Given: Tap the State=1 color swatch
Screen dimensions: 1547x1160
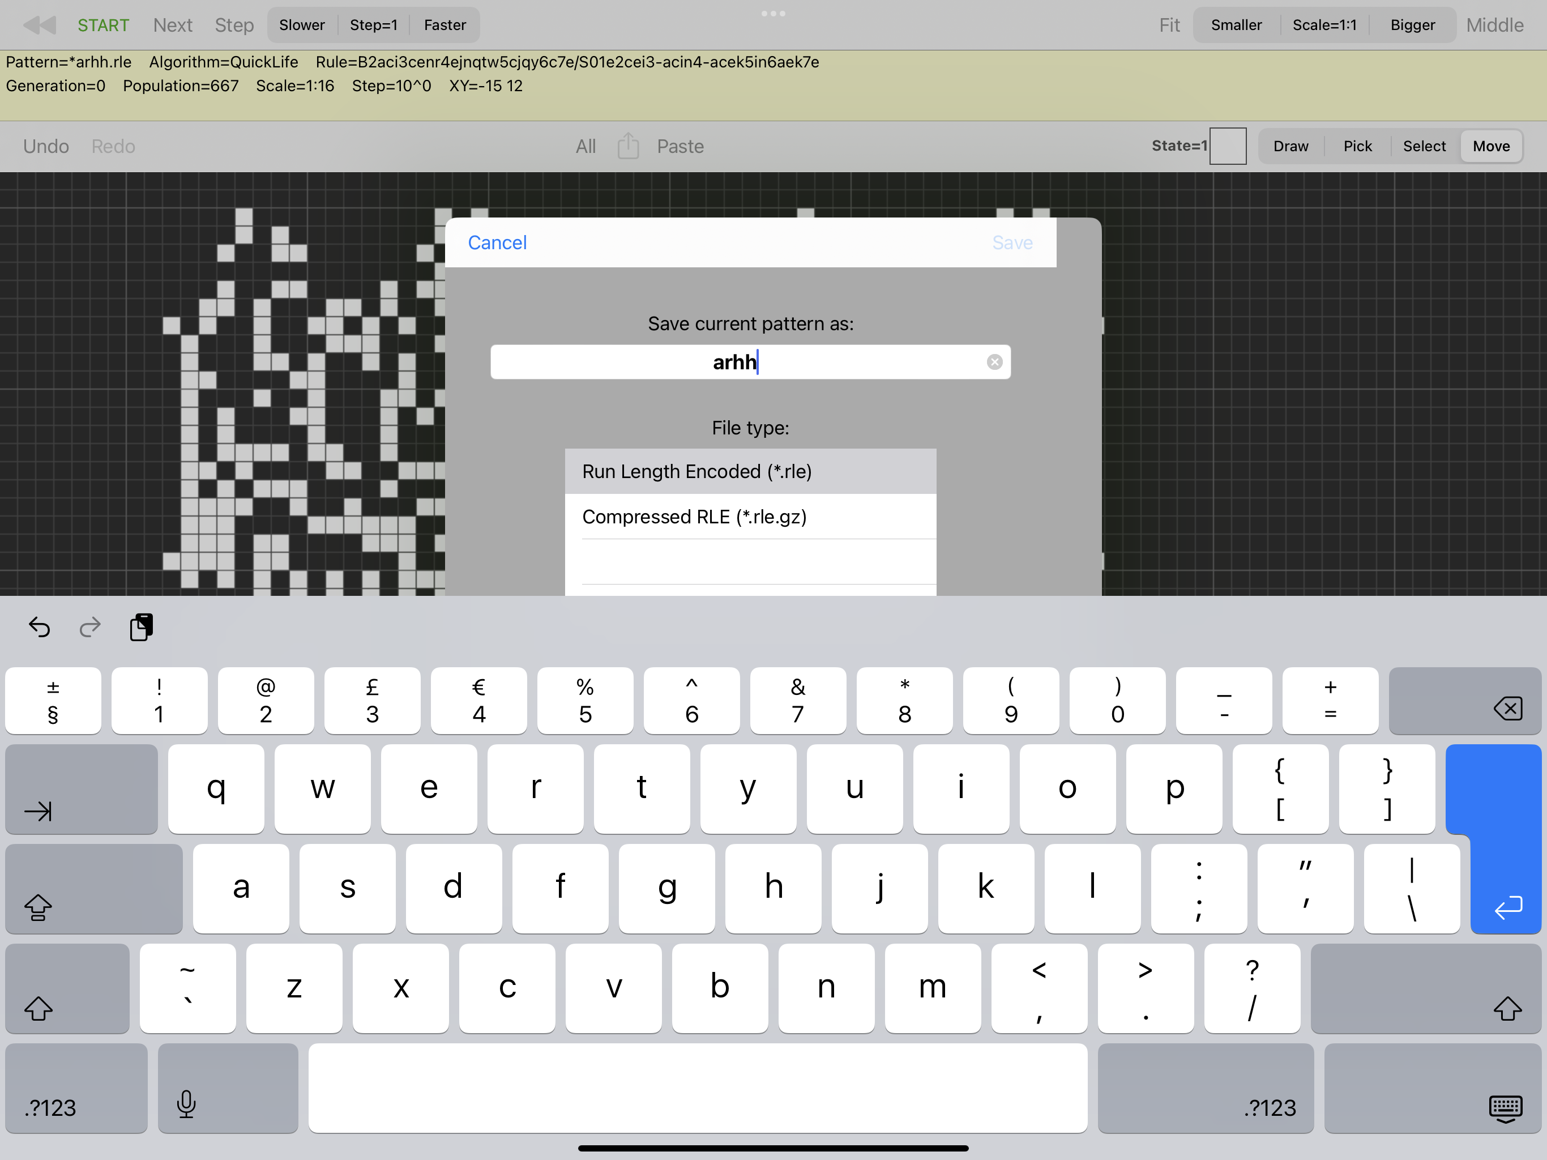Looking at the screenshot, I should (1228, 146).
